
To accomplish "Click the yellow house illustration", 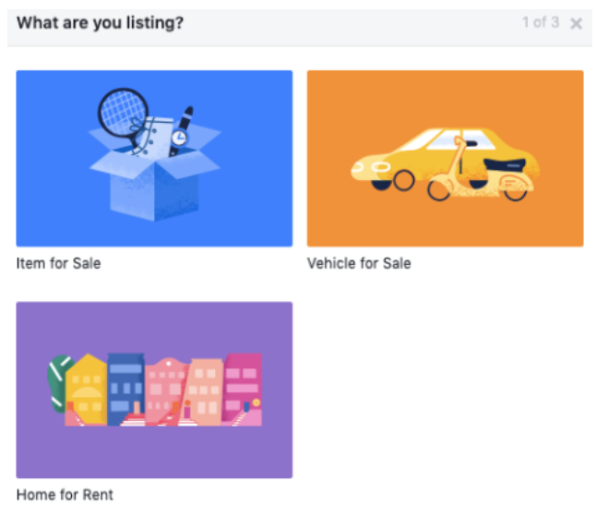I will [x=86, y=390].
